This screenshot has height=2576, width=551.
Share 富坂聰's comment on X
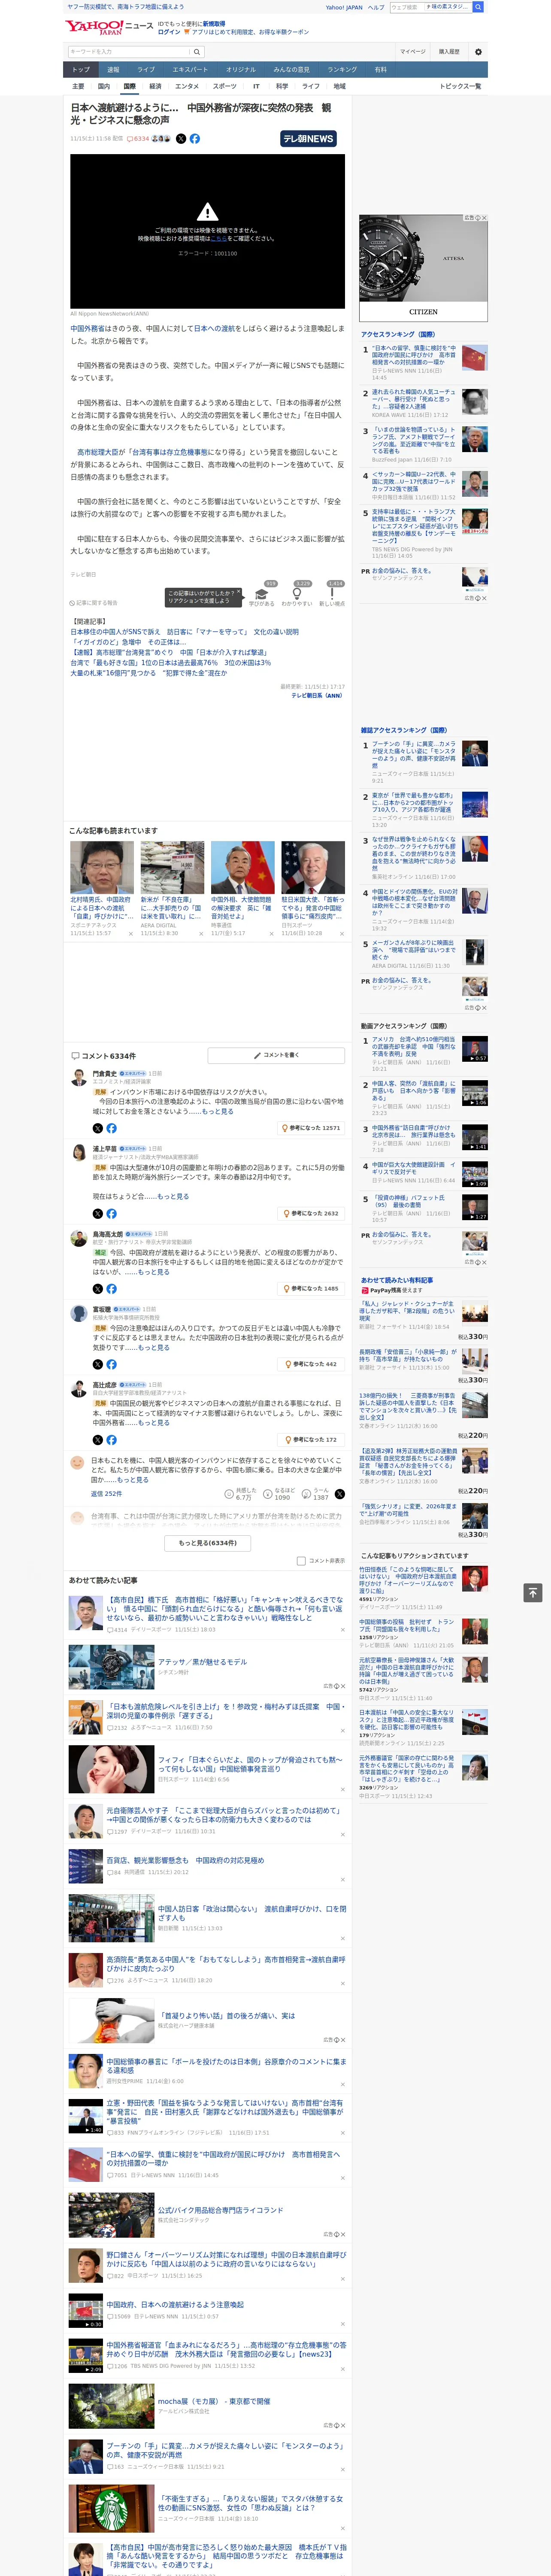point(98,1364)
